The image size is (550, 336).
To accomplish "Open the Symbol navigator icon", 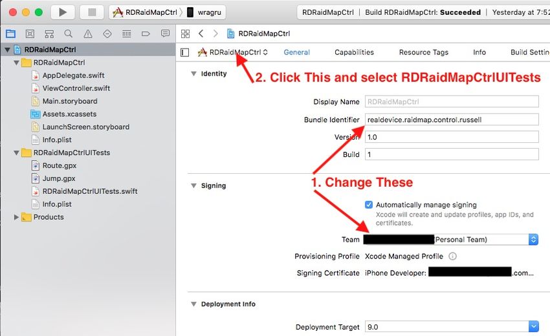I will 49,34.
